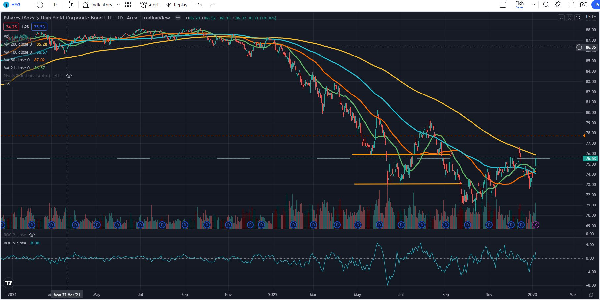This screenshot has height=300, width=600.
Task: Collapse pane double-chevron icon
Action: click(569, 18)
